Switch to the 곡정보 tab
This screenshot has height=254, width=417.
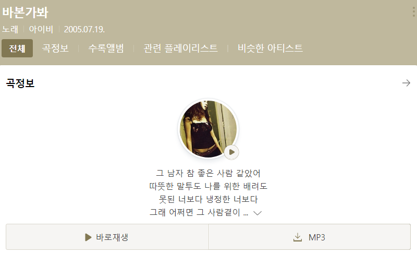[55, 49]
